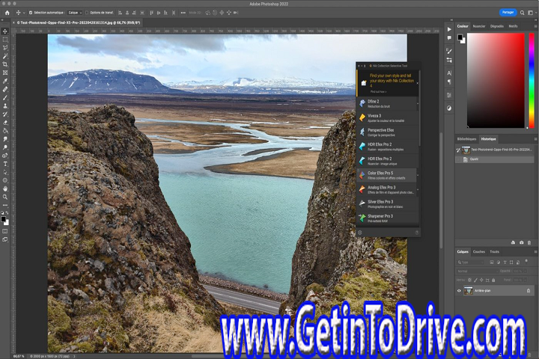Select the Rectangular Marquee tool
The width and height of the screenshot is (539, 359).
tap(5, 40)
